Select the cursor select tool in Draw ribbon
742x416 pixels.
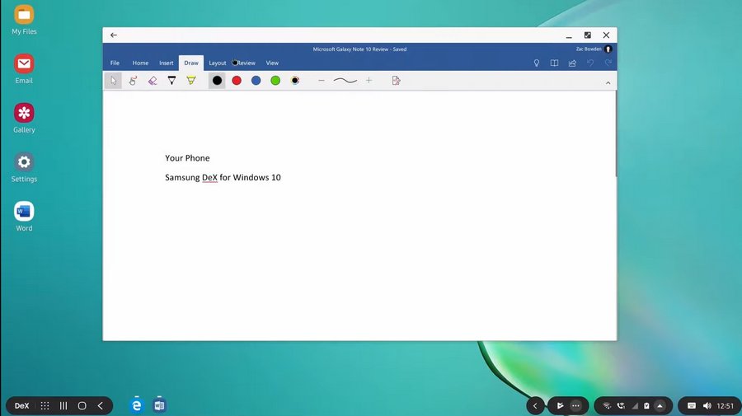[x=113, y=81]
